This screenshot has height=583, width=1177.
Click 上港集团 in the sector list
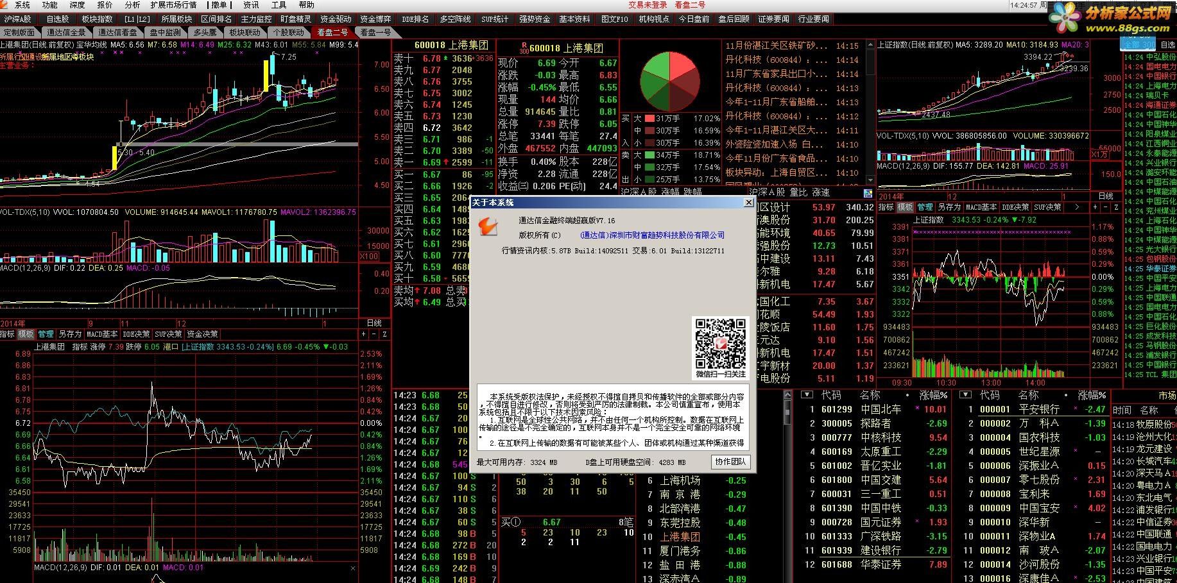pyautogui.click(x=680, y=537)
